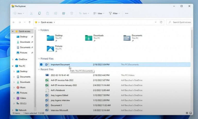
Task: Click the Copy icon in toolbar
Action: 39,13
